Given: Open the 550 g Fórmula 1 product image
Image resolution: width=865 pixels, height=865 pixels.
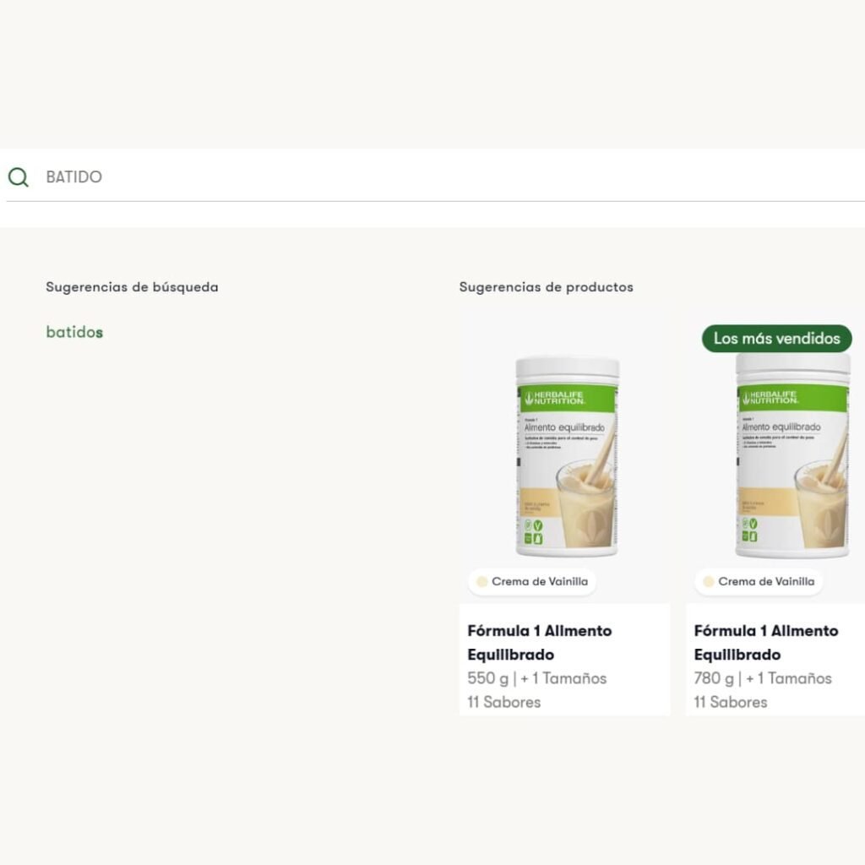Looking at the screenshot, I should point(567,457).
